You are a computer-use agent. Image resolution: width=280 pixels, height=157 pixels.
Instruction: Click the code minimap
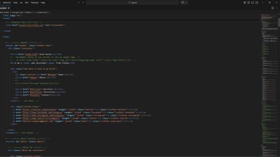click(x=269, y=85)
